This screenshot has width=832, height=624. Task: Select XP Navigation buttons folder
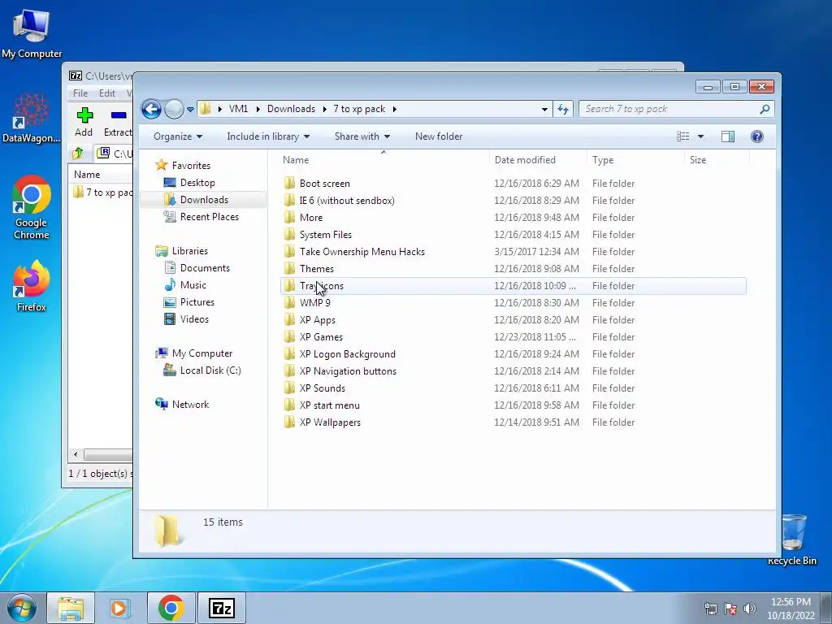click(x=348, y=370)
